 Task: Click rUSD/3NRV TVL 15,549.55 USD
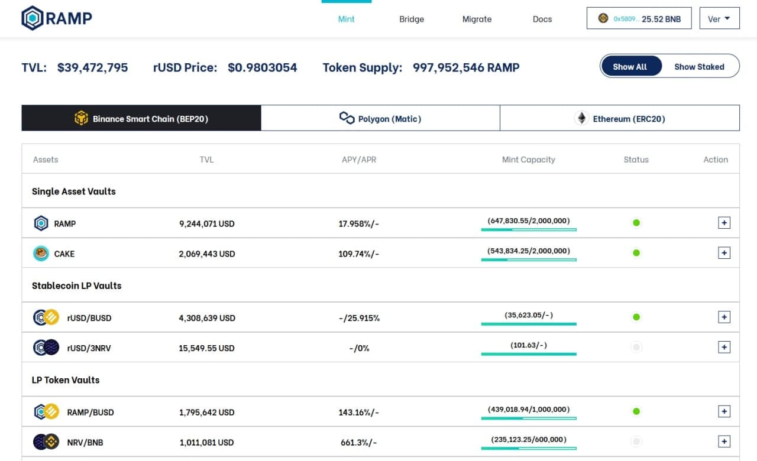[207, 348]
